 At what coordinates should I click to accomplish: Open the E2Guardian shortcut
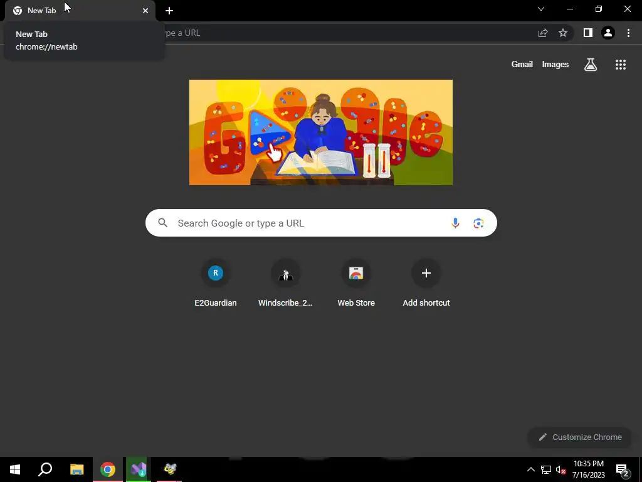(216, 283)
